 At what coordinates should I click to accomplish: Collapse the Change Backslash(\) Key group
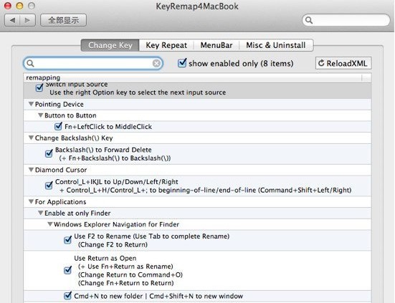point(31,138)
